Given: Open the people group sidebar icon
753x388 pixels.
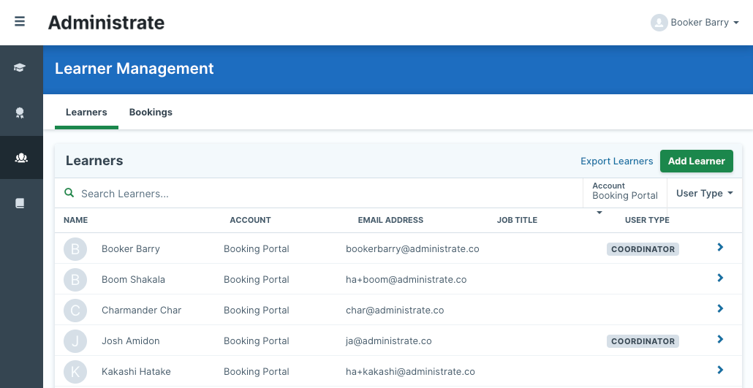Looking at the screenshot, I should point(21,158).
